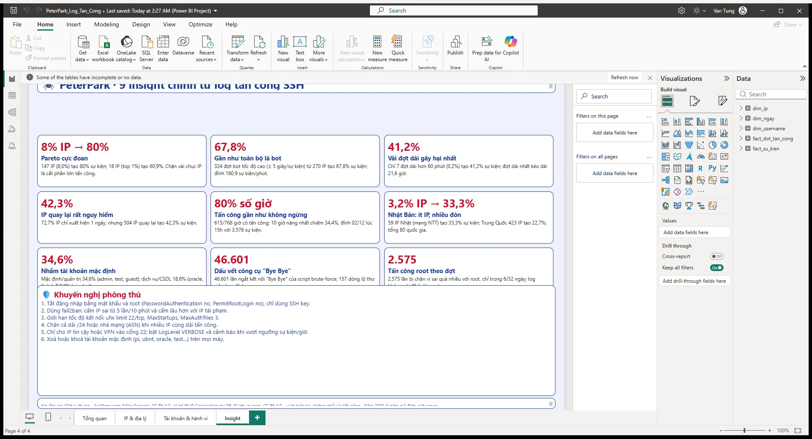Collapse the Visualizations pane
Viewport: 812px width, 439px height.
(726, 78)
